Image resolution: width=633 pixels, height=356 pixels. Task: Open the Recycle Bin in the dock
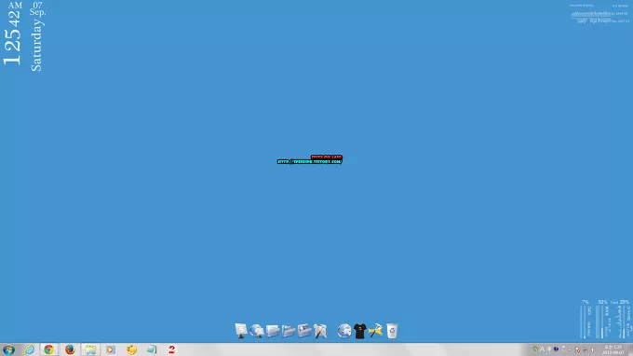(392, 331)
